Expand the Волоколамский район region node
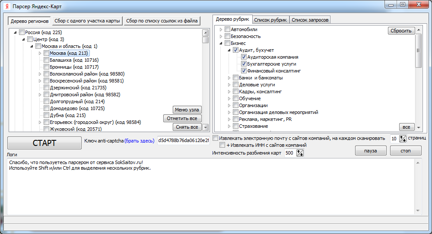The width and height of the screenshot is (432, 234). point(40,74)
